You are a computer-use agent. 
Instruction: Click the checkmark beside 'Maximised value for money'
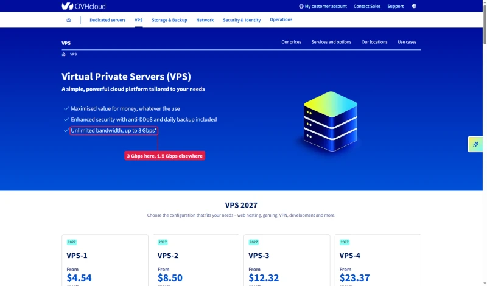(66, 109)
